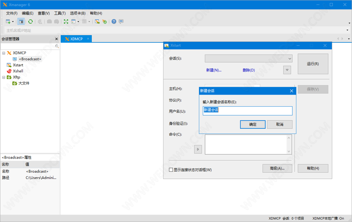
Task: Open Xconfig gear toolbar icon
Action: (105, 21)
